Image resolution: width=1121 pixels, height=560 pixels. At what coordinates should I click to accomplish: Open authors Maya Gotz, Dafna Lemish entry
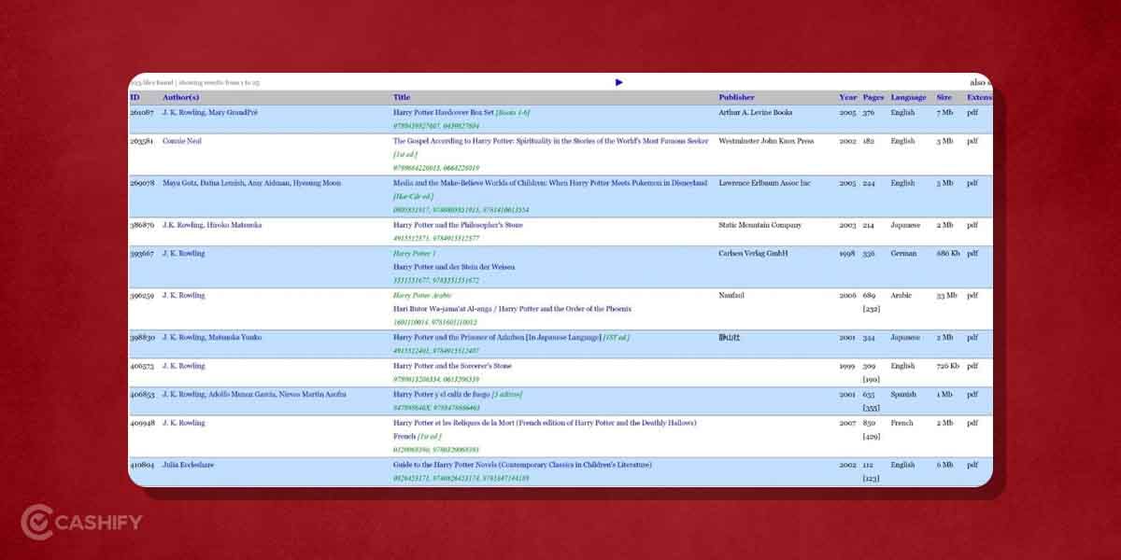click(251, 183)
